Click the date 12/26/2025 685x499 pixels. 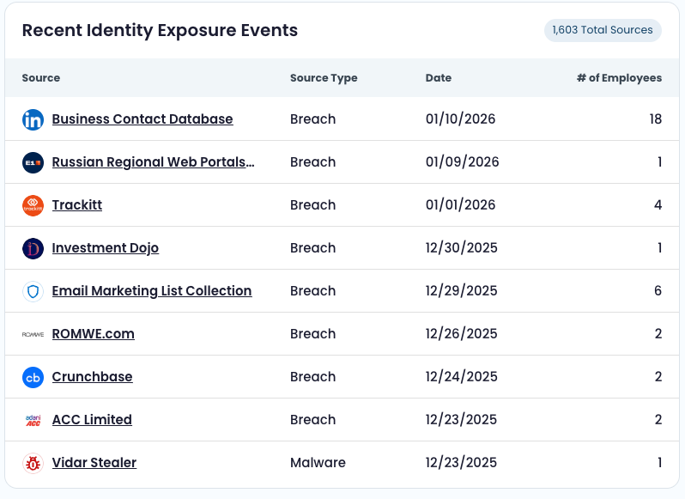pyautogui.click(x=461, y=333)
